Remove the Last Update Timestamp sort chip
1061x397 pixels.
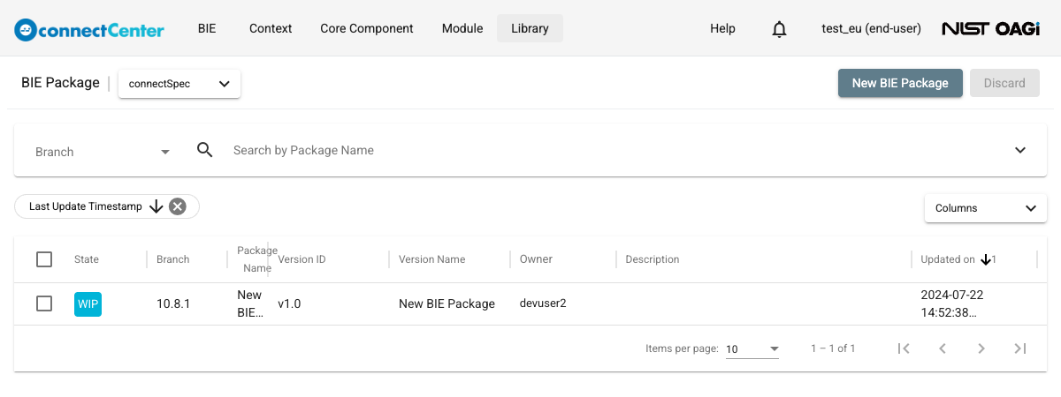178,206
